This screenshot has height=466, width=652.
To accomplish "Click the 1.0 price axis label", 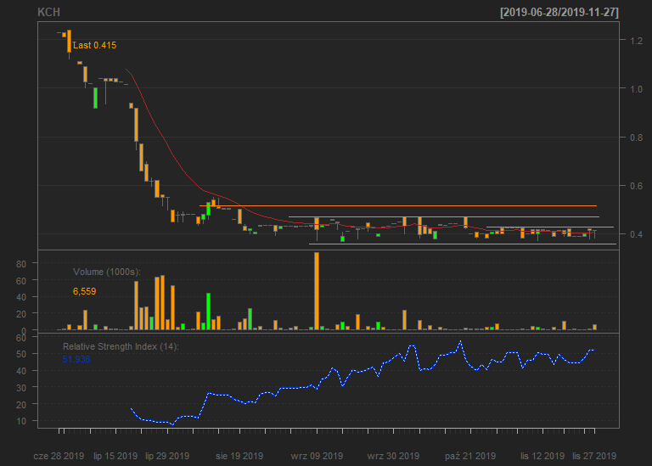I will [636, 89].
